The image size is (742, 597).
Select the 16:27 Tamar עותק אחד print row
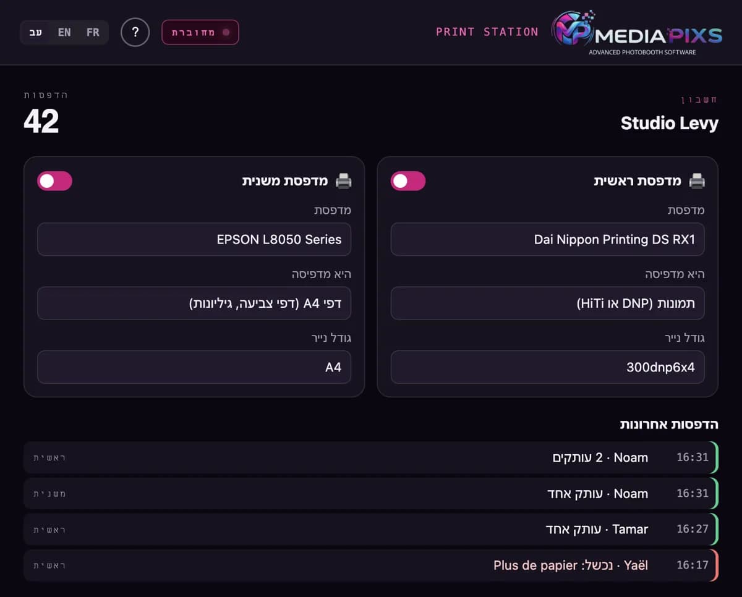coord(371,530)
